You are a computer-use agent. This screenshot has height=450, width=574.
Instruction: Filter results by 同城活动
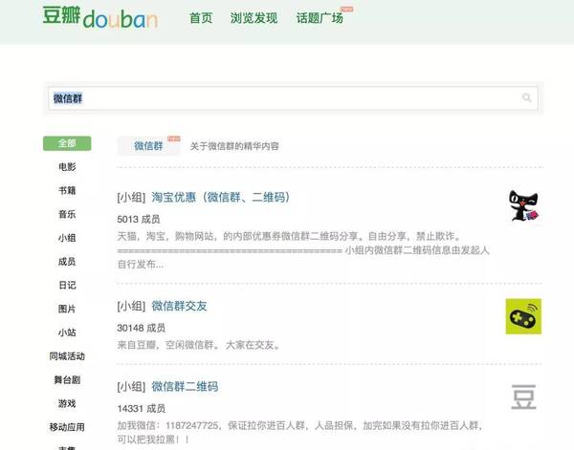point(67,356)
